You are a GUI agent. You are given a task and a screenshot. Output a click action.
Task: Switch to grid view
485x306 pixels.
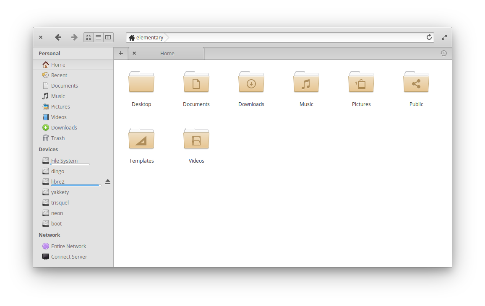pyautogui.click(x=88, y=37)
